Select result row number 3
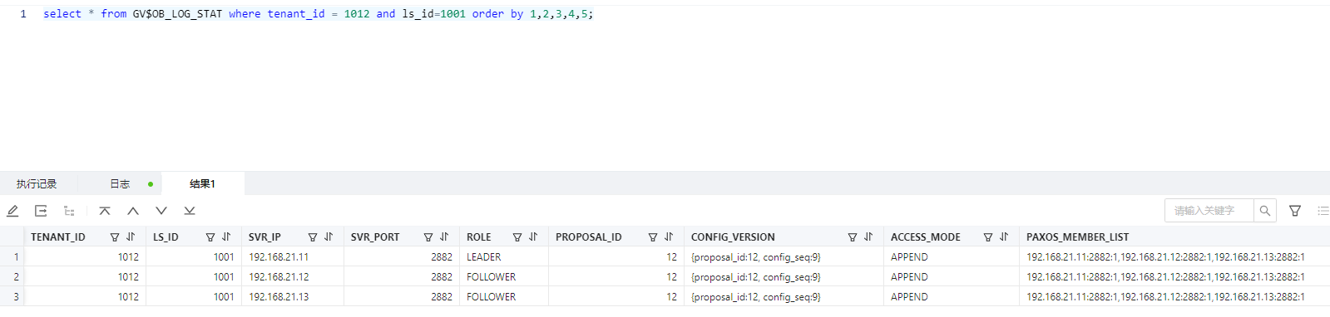 coord(16,297)
